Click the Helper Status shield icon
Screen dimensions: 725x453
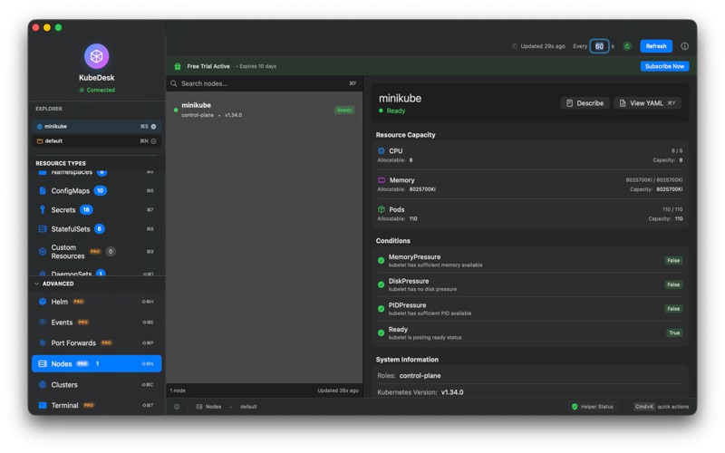click(x=575, y=407)
